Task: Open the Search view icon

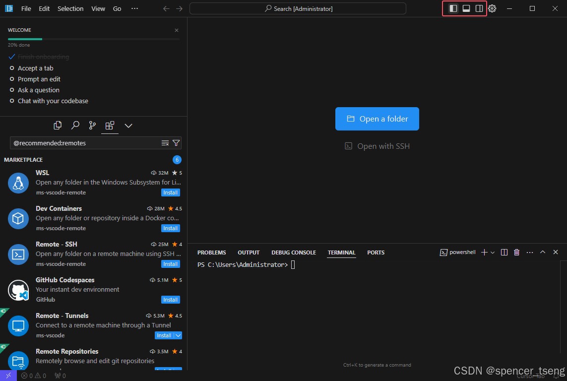Action: point(75,126)
